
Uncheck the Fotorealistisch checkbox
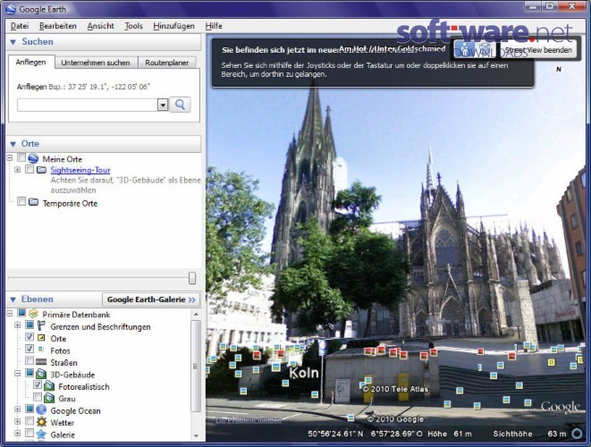point(38,384)
